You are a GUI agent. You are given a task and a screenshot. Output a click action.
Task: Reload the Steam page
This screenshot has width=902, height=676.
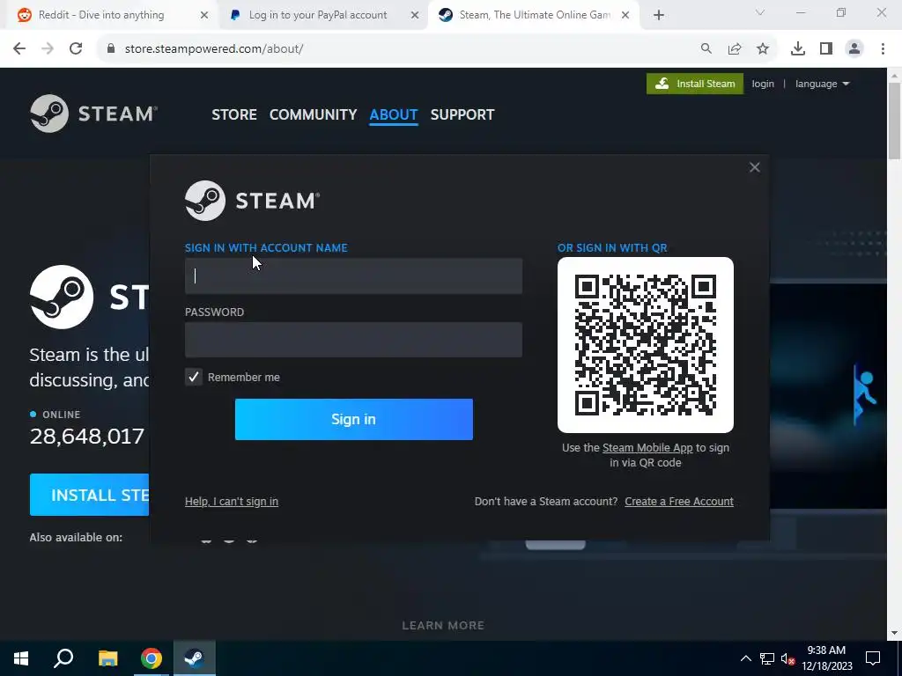tap(76, 49)
